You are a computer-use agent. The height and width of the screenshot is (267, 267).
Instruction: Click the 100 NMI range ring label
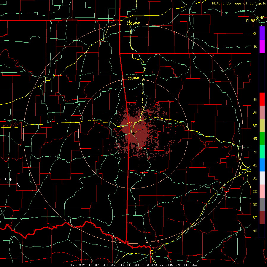point(133,23)
